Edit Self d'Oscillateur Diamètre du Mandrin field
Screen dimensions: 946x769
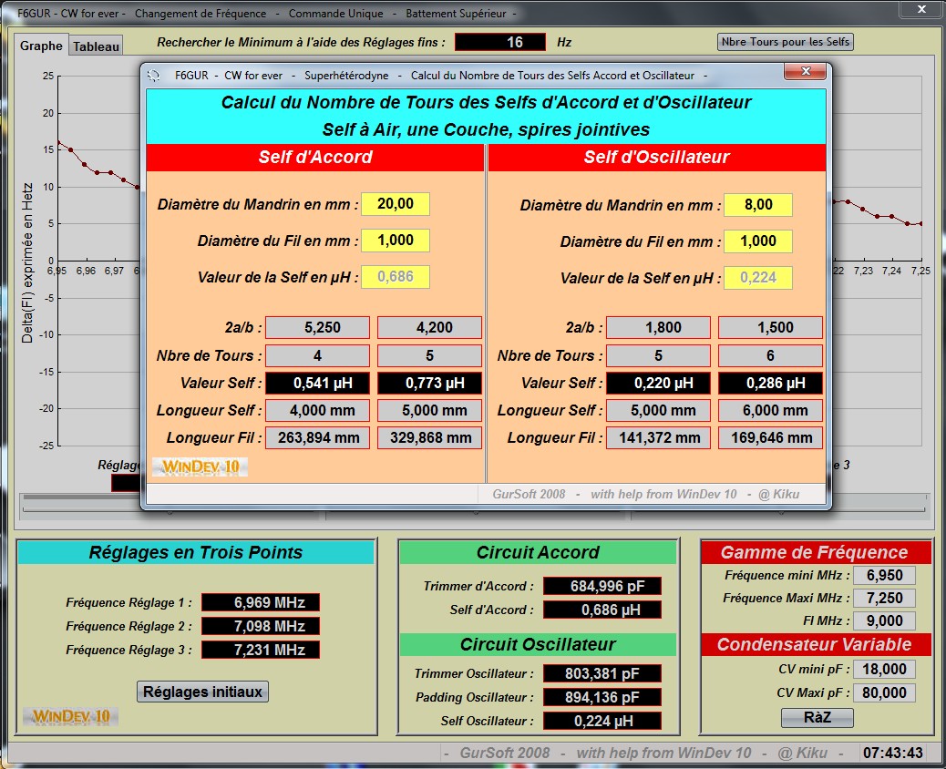coord(757,205)
